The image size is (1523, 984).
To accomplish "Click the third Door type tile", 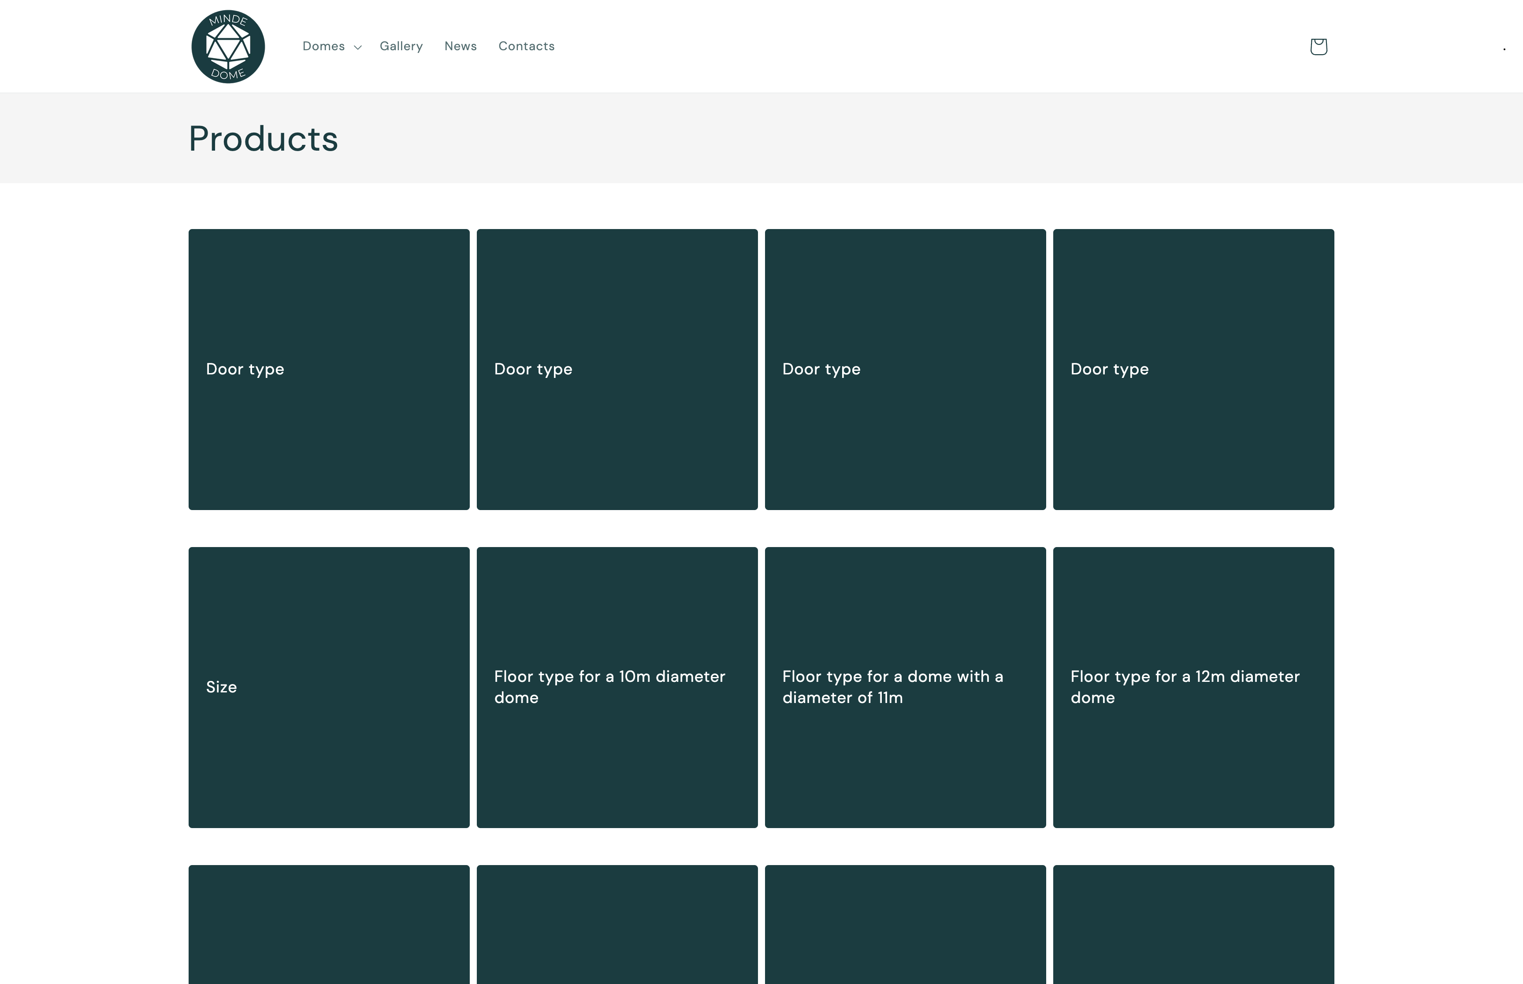I will click(905, 369).
